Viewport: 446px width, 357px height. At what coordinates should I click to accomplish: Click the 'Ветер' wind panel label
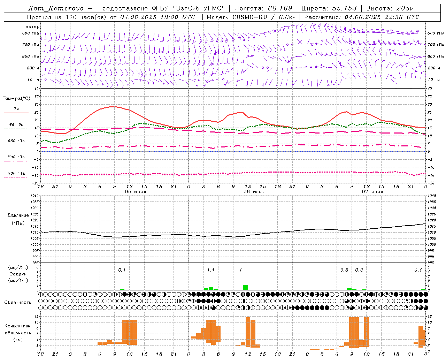32,26
